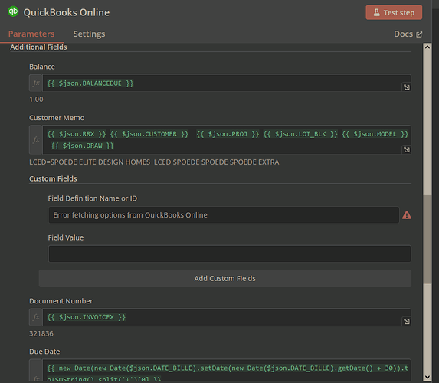Image resolution: width=439 pixels, height=383 pixels.
Task: Switch to the Settings tab
Action: tap(89, 34)
